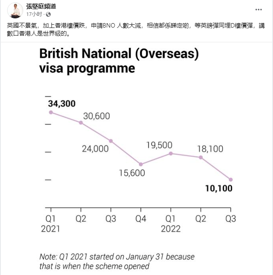
Task: Click the final Q3 2022 data point
Action: pyautogui.click(x=231, y=179)
